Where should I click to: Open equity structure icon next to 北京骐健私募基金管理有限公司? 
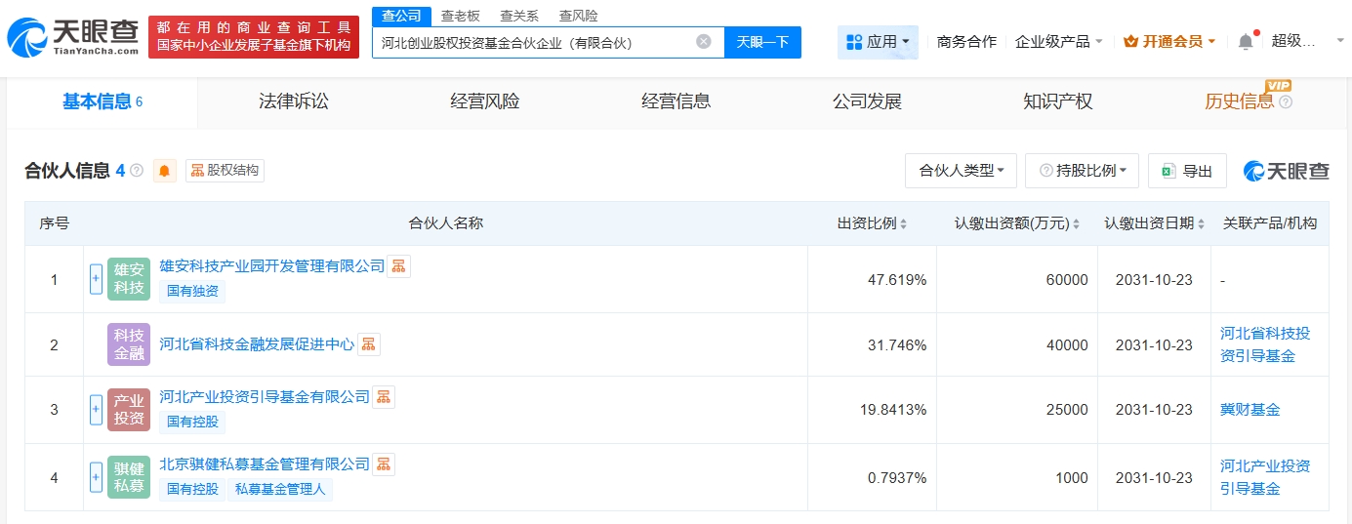coord(384,464)
